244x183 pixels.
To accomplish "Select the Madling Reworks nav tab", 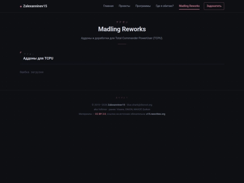I will (189, 6).
